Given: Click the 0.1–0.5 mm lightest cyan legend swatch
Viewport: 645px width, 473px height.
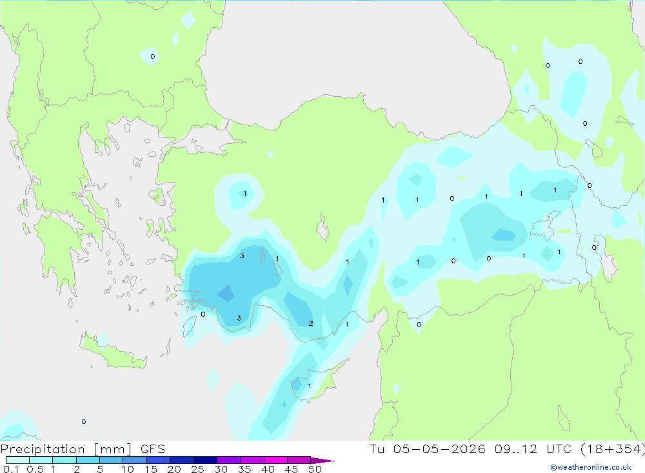Looking at the screenshot, I should coord(17,460).
